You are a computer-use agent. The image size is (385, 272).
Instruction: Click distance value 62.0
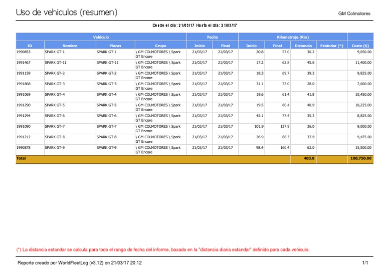point(311,147)
